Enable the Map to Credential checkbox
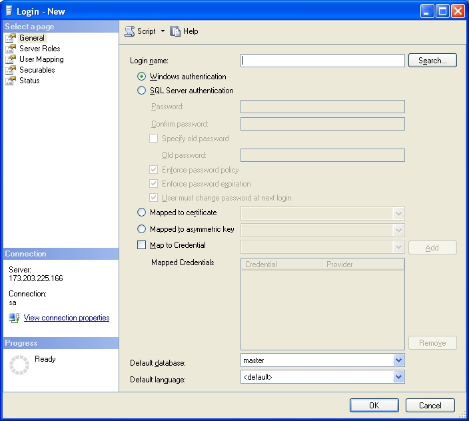Viewport: 469px width, 421px height. [141, 245]
